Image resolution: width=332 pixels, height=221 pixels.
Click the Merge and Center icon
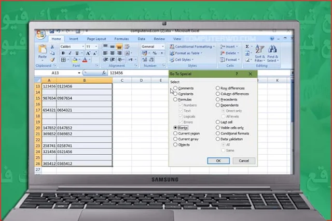pos(127,53)
